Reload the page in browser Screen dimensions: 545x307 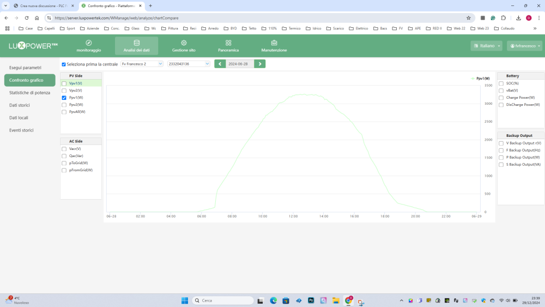coord(27,18)
